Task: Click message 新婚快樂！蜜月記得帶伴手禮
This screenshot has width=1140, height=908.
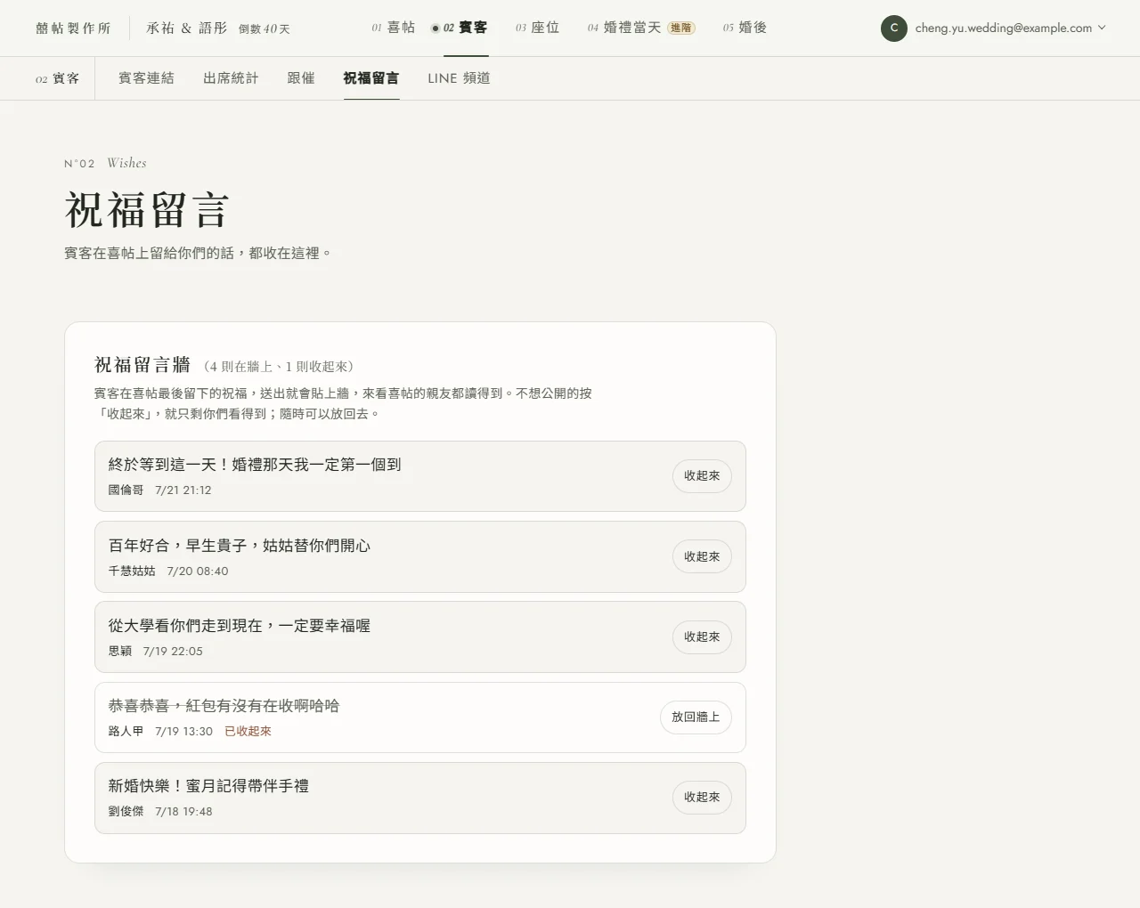Action: tap(208, 786)
